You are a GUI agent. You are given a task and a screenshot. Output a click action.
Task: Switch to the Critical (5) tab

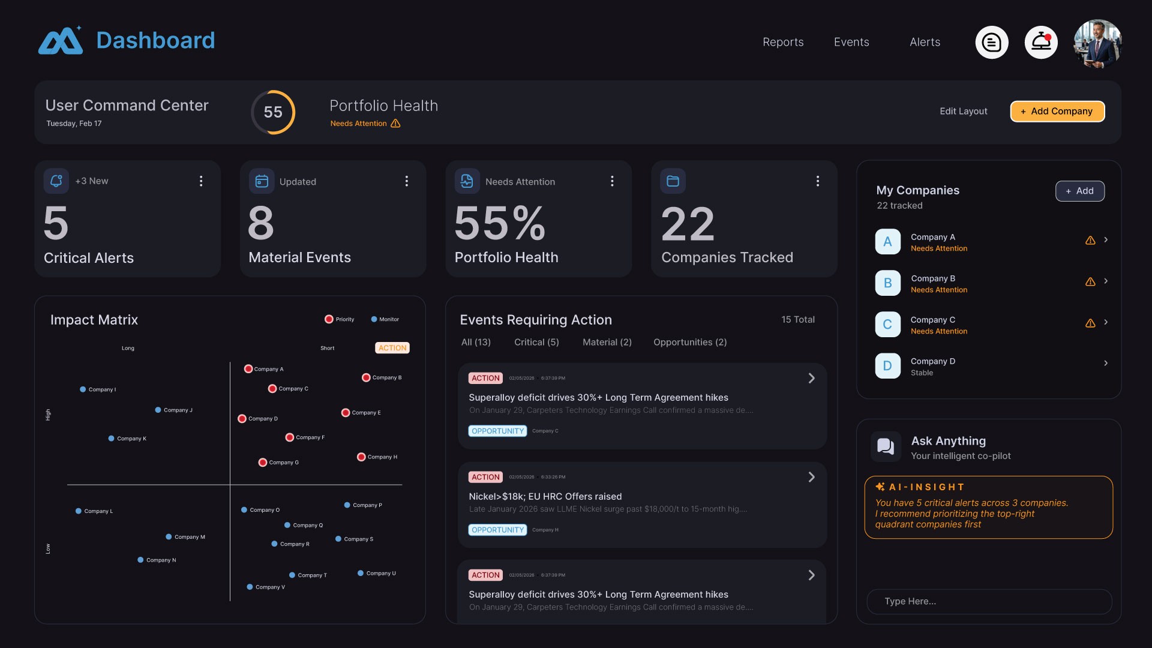(536, 342)
